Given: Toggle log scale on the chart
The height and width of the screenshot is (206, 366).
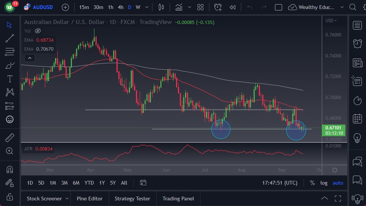Looking at the screenshot, I should point(324,183).
